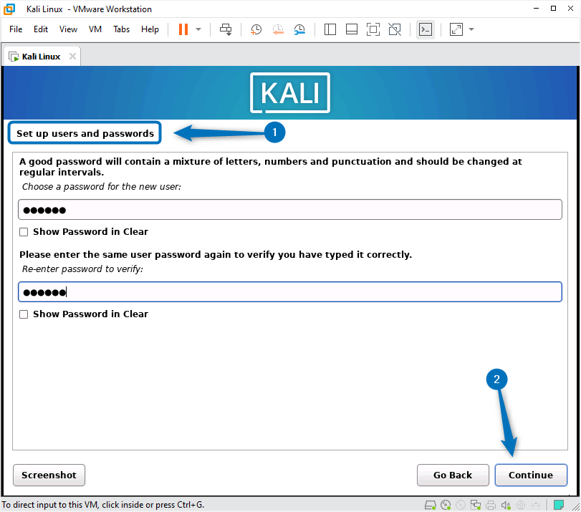Take a snapshot of the virtual machine
Viewport: 581px width, 512px height.
pyautogui.click(x=256, y=29)
